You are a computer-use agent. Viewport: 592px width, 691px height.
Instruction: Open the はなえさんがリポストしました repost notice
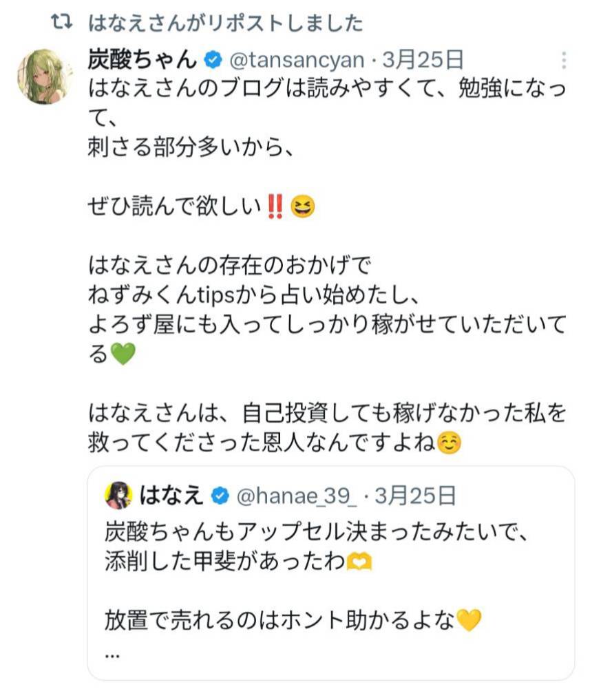pos(225,23)
